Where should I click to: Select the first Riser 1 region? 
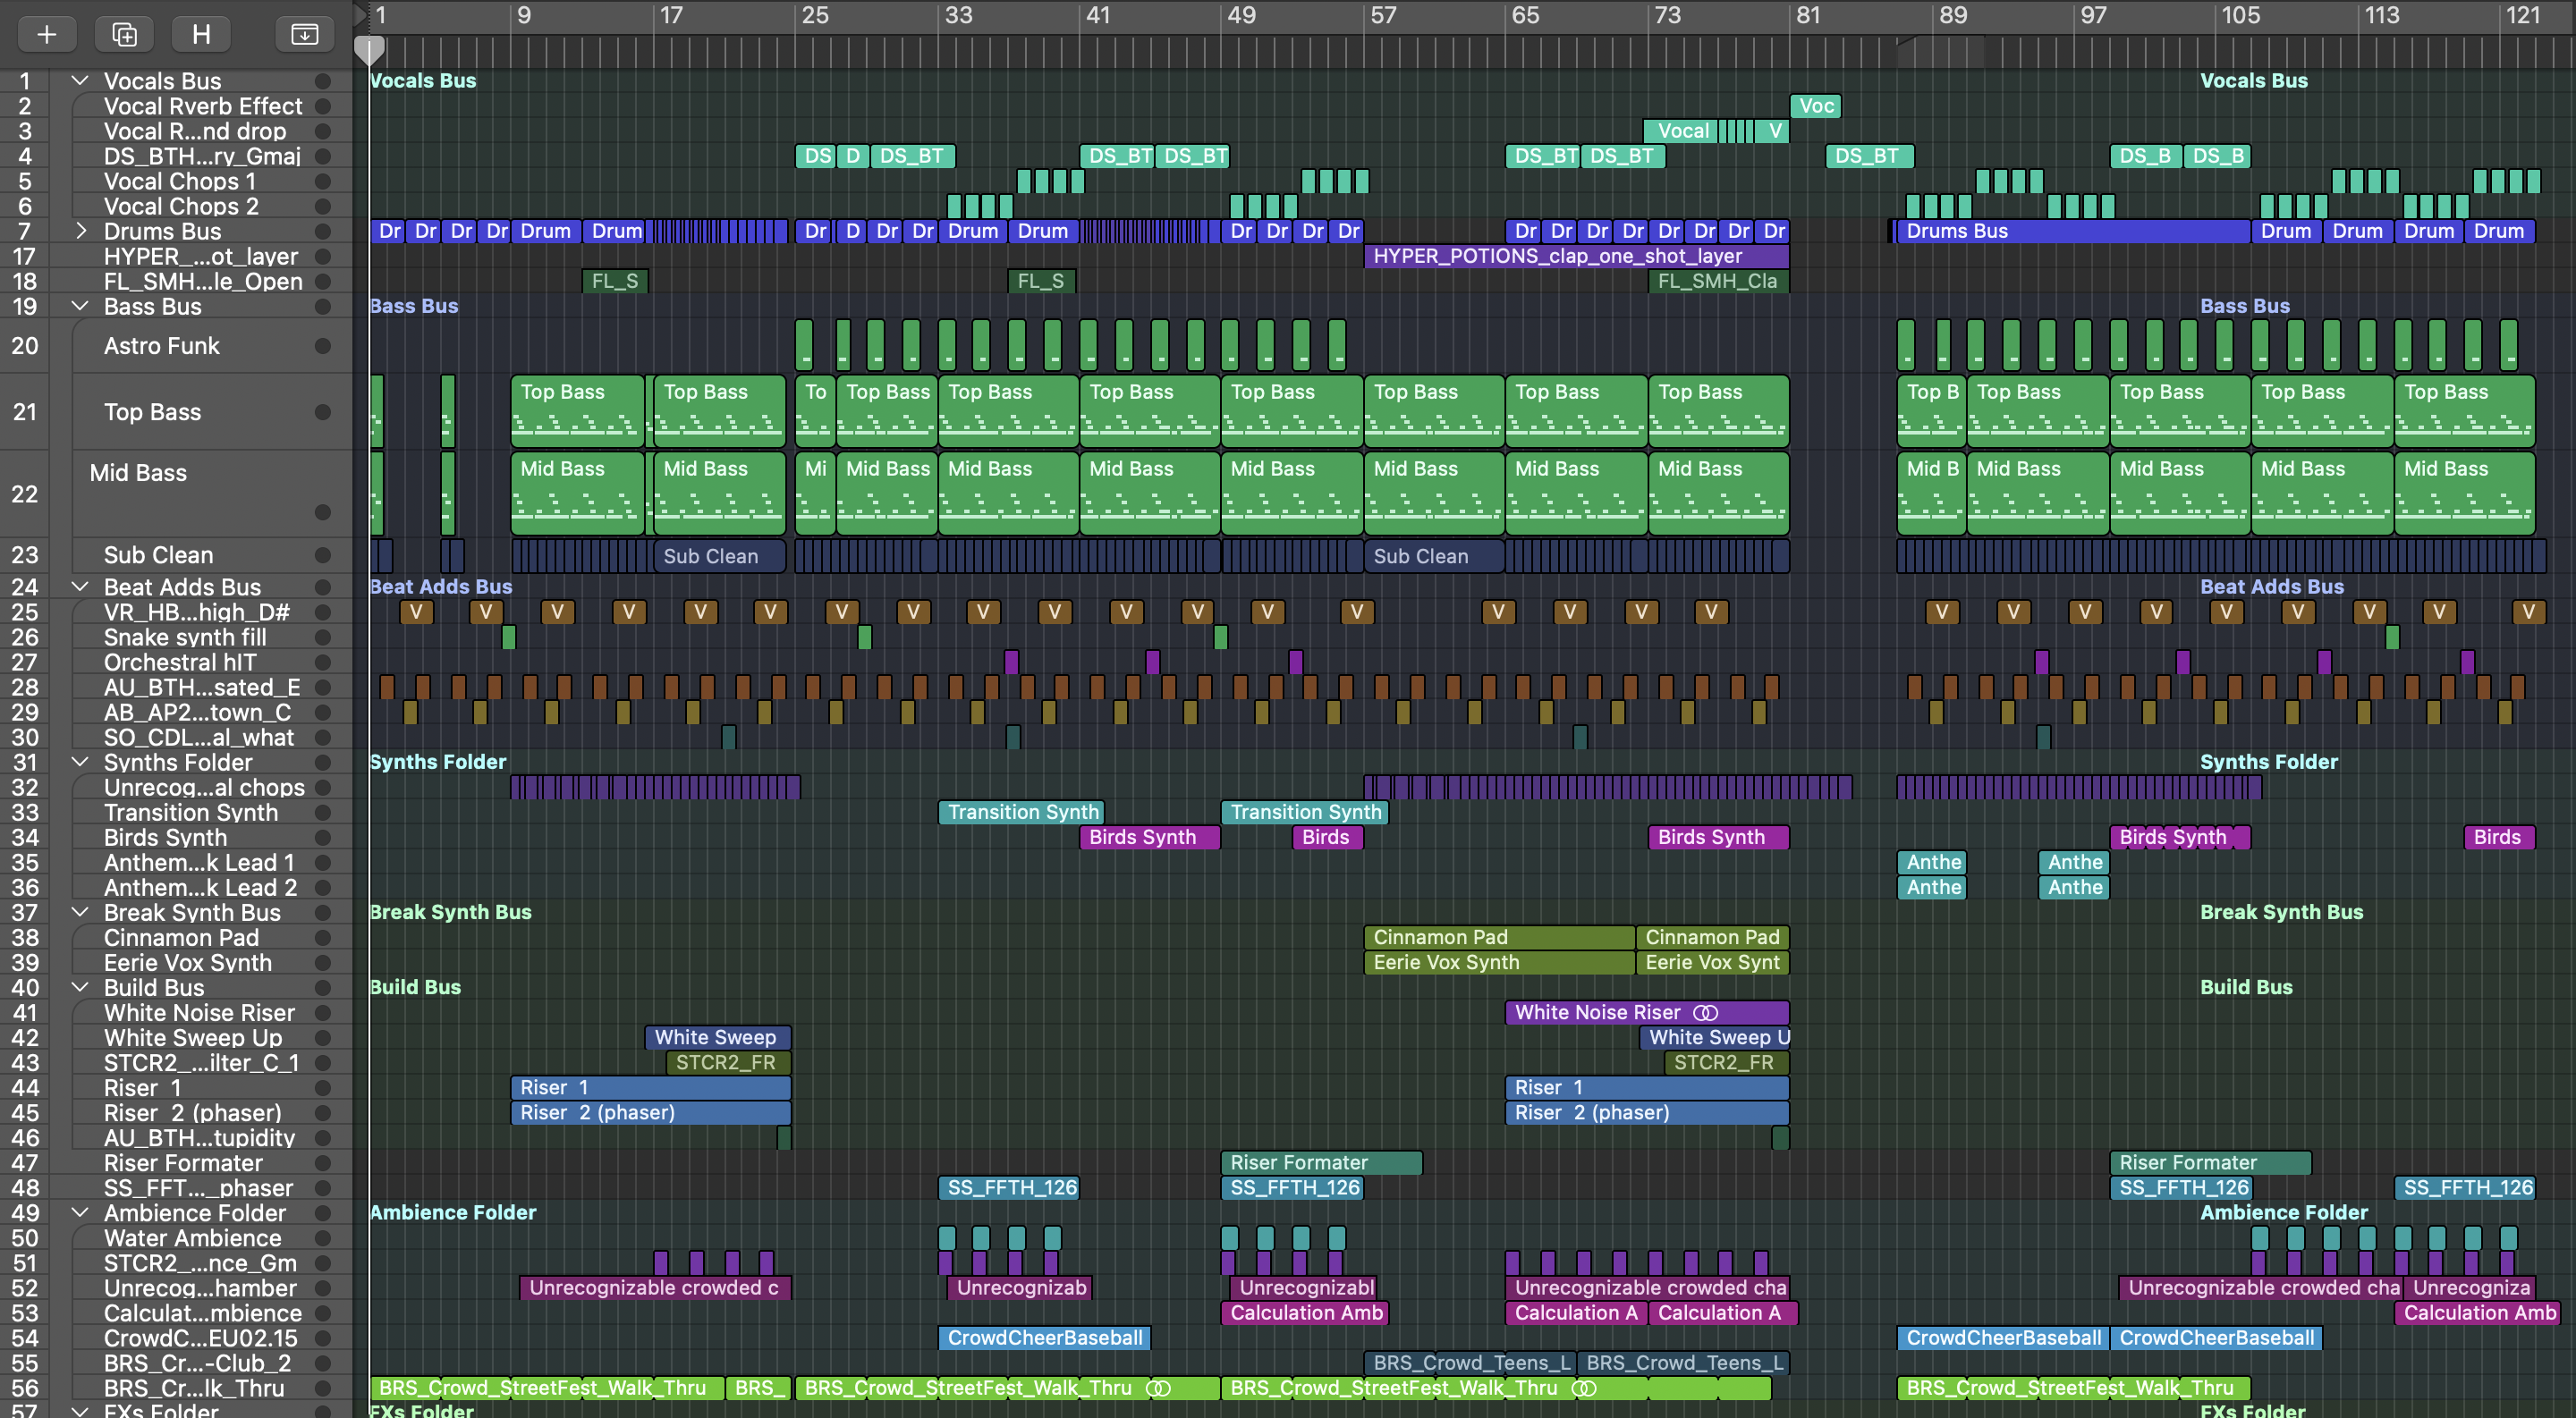(650, 1087)
